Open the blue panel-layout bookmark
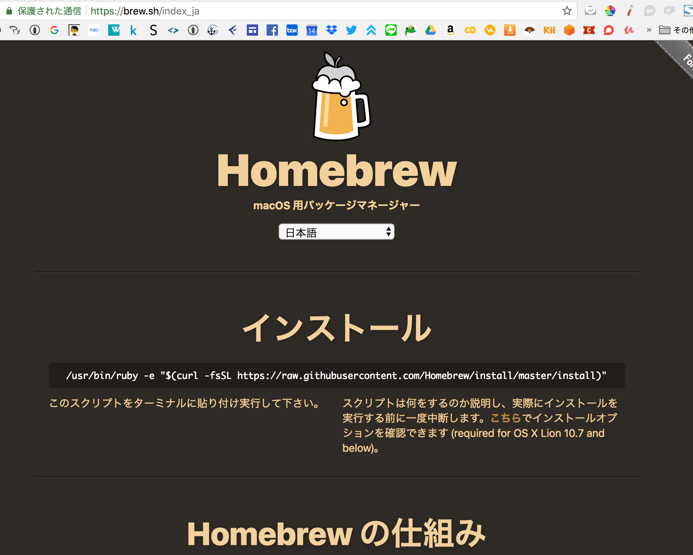The width and height of the screenshot is (693, 555). click(252, 30)
